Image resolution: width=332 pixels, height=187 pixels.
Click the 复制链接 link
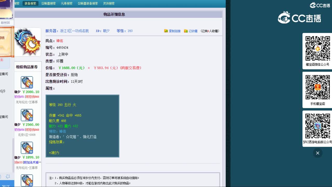point(175,31)
